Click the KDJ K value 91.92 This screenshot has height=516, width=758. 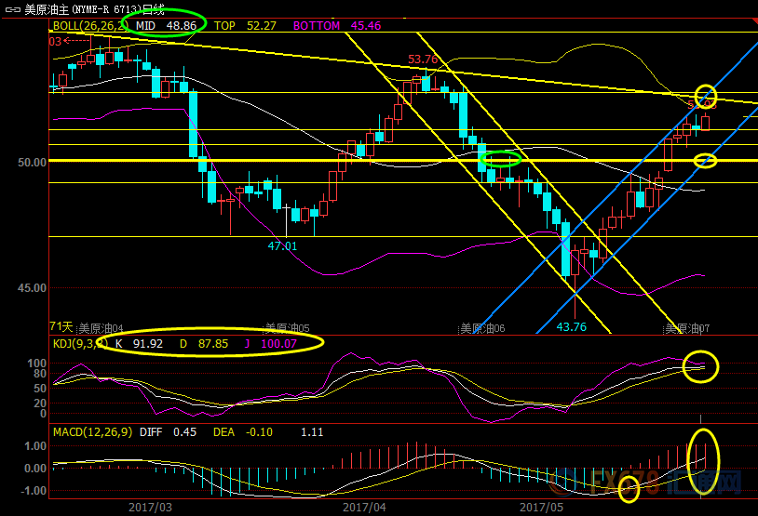tap(148, 344)
